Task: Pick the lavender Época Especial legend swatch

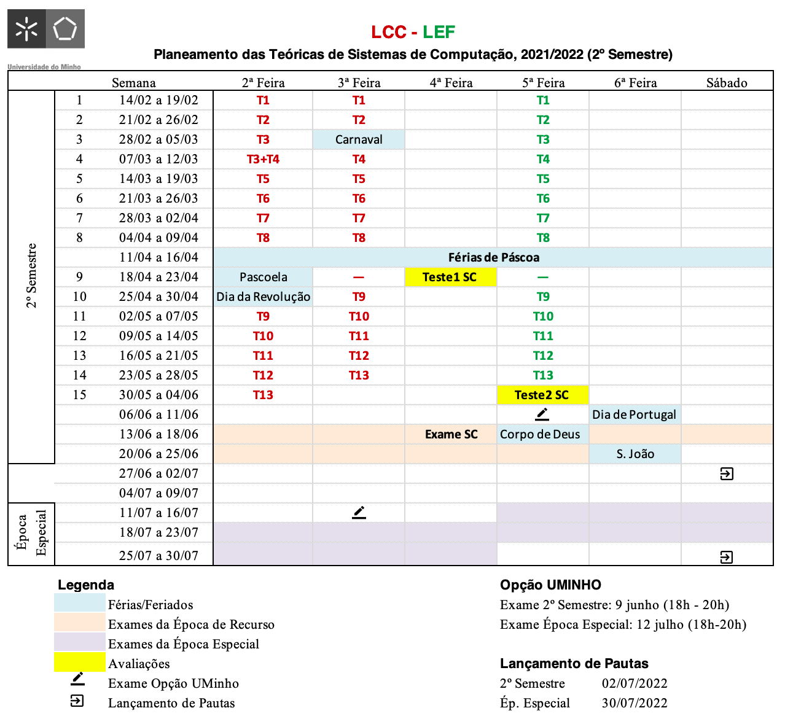Action: 80,642
